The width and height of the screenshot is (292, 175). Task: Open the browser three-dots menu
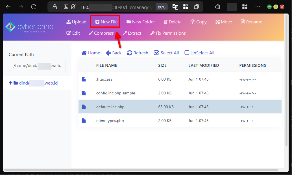coord(258,7)
